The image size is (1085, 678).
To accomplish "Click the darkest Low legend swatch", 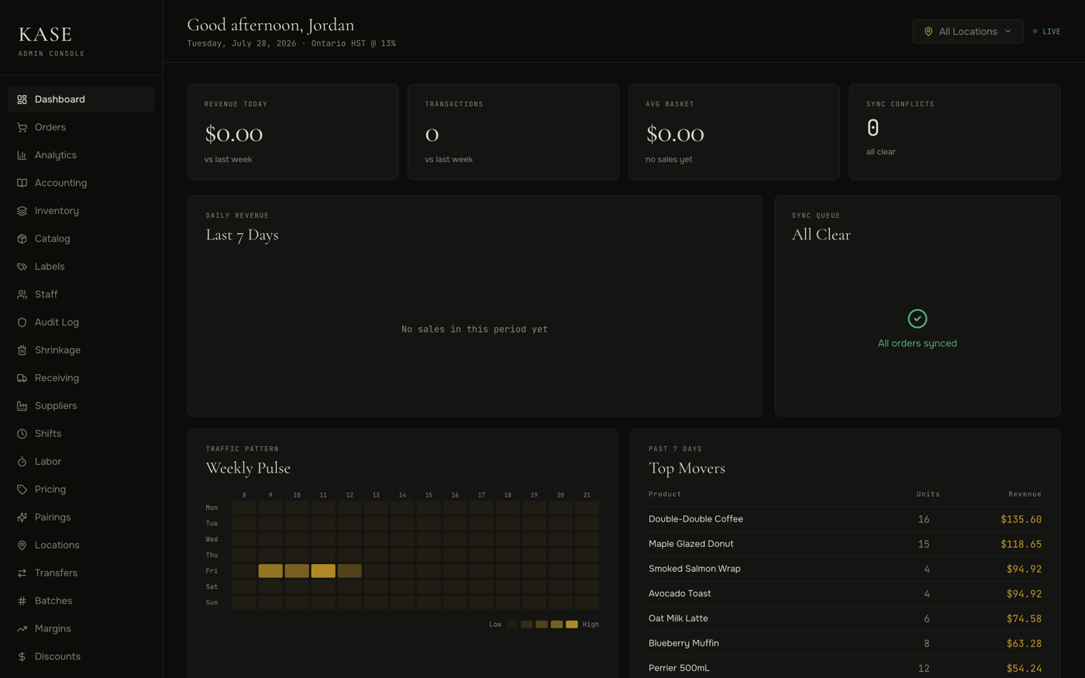I will [511, 625].
